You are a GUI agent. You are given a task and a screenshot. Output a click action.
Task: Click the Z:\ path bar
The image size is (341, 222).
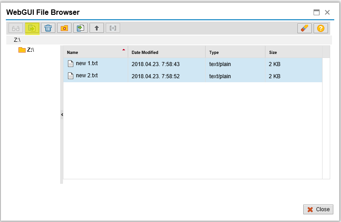tap(169, 40)
